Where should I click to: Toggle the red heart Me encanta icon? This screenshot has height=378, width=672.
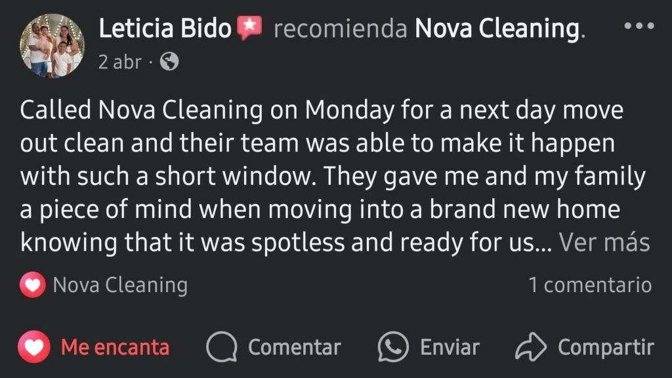34,347
